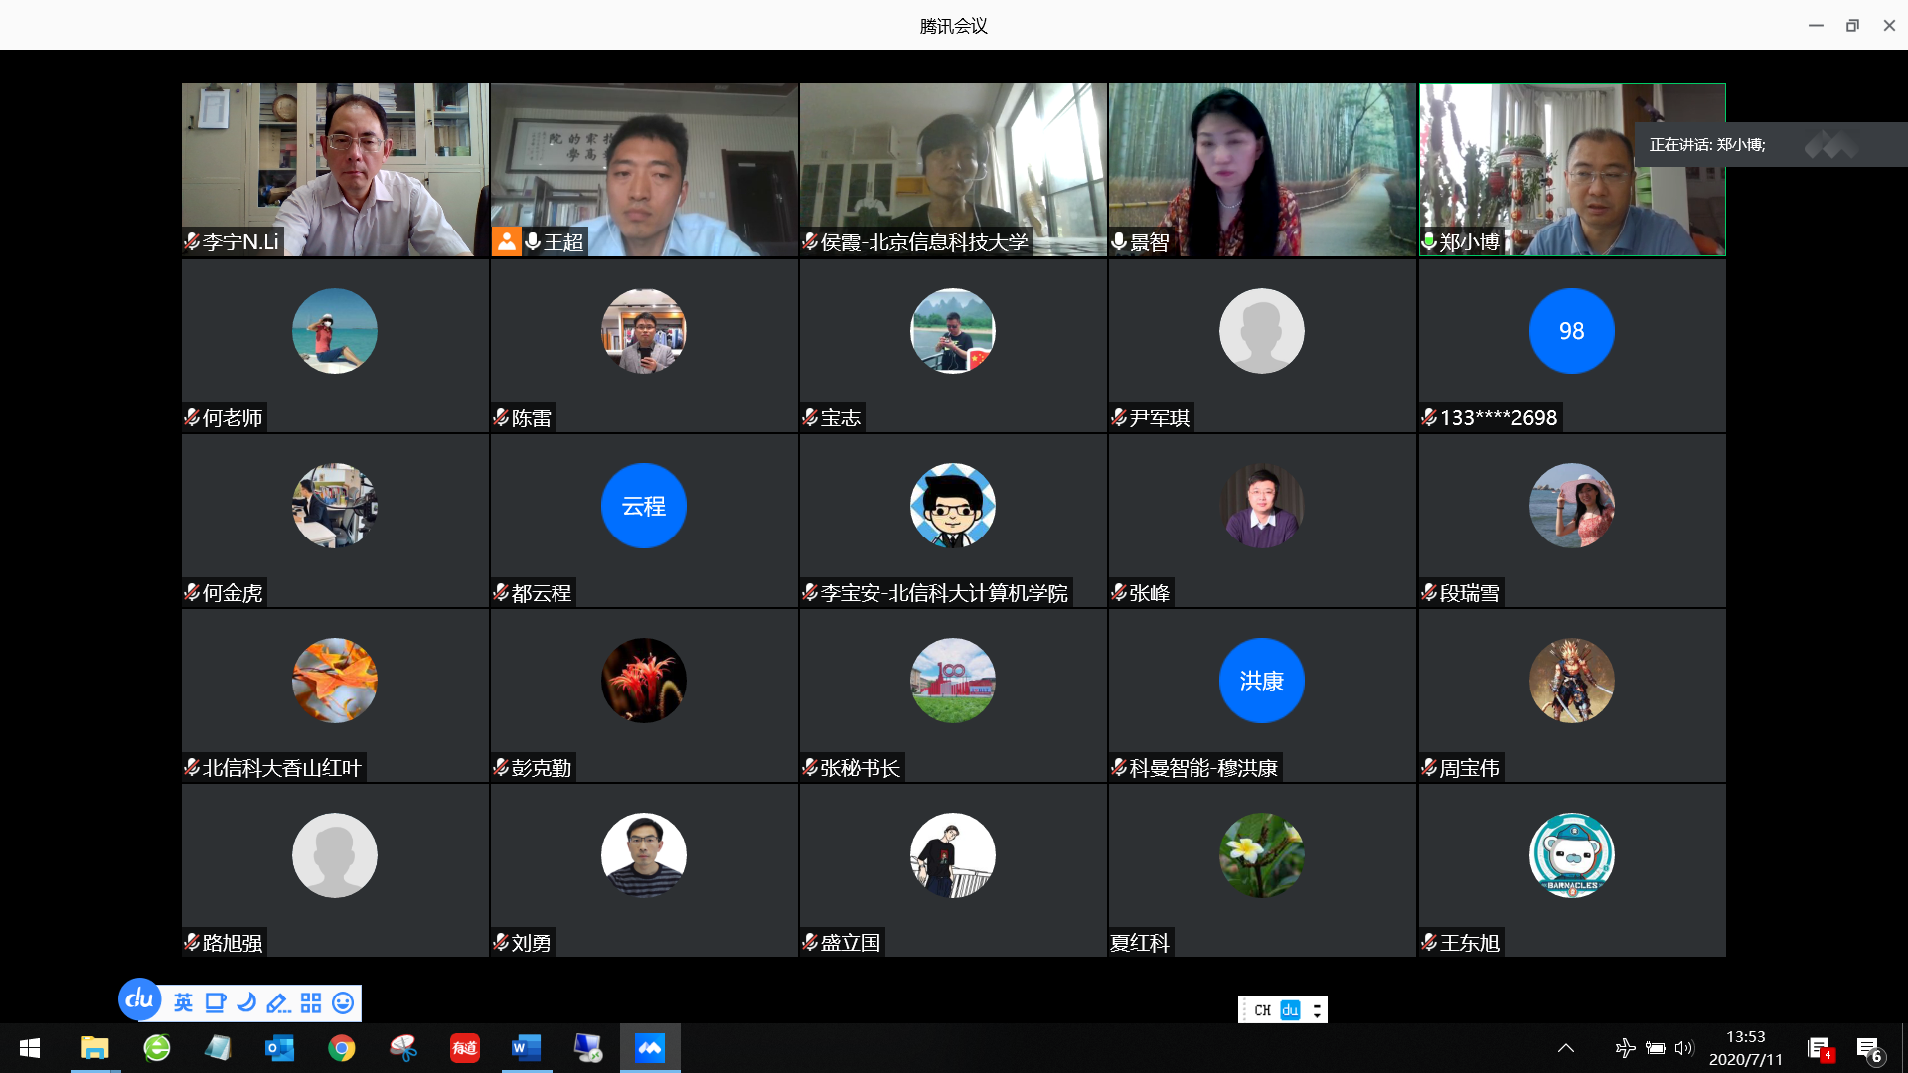1908x1073 pixels.
Task: Toggle the moon half-width mode in IME bar
Action: click(x=246, y=1003)
